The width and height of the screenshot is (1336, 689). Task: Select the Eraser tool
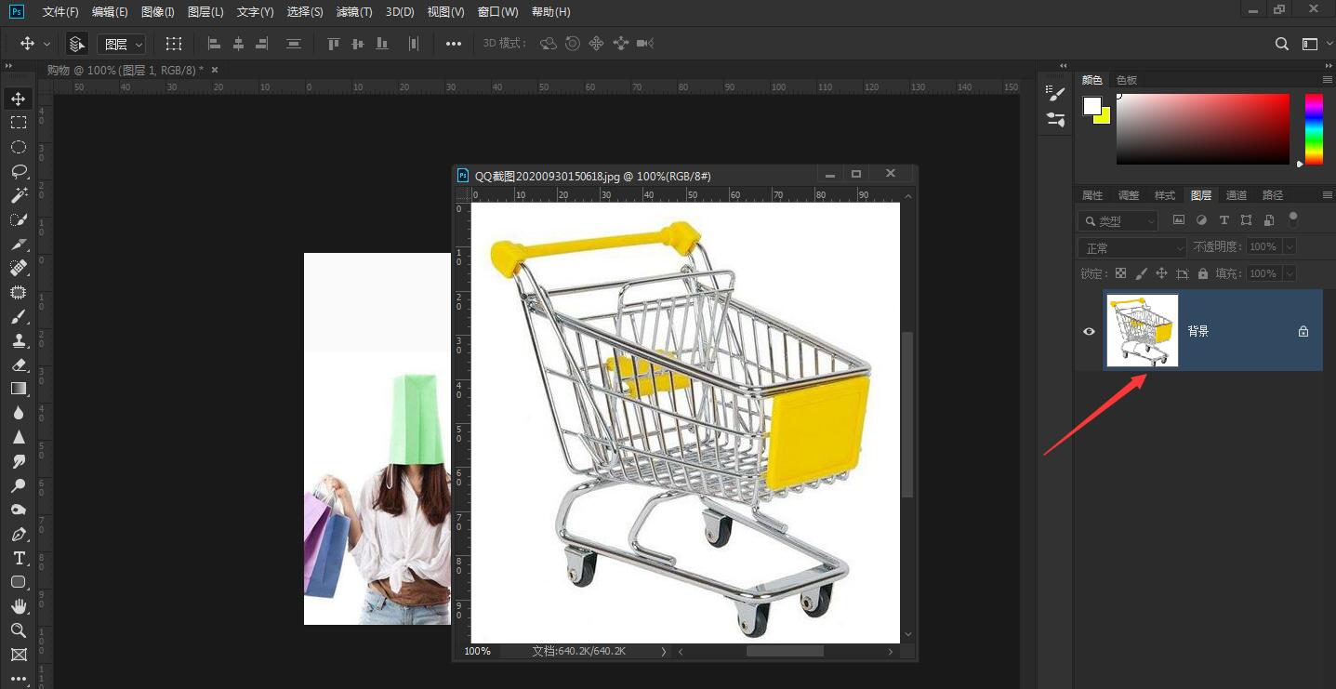pyautogui.click(x=19, y=364)
